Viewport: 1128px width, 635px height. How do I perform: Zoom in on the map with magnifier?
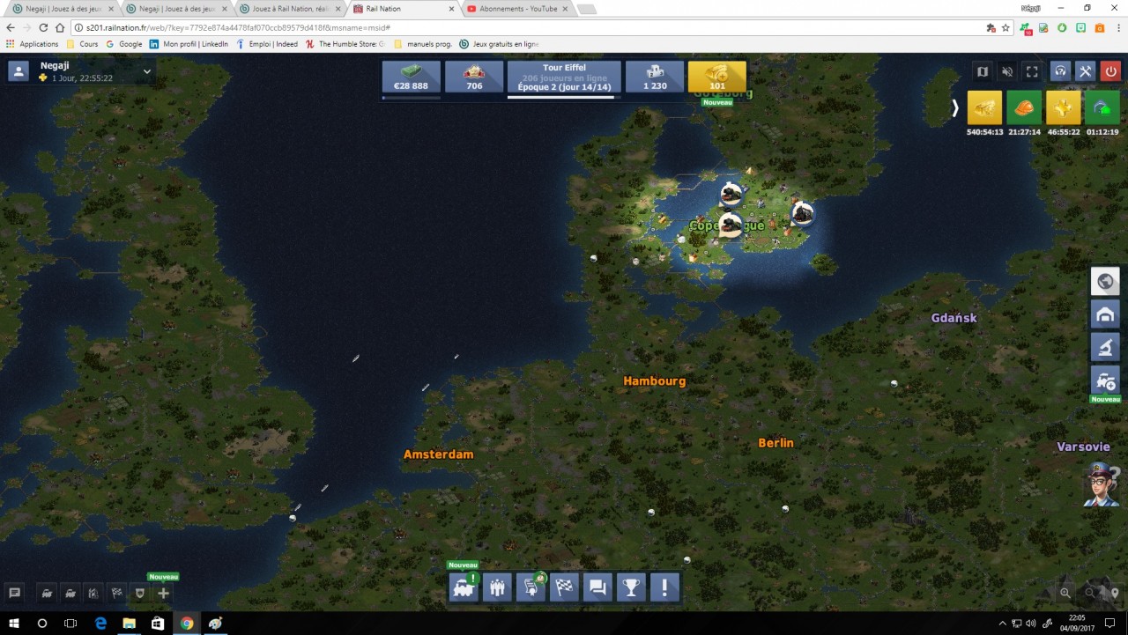(x=1065, y=594)
